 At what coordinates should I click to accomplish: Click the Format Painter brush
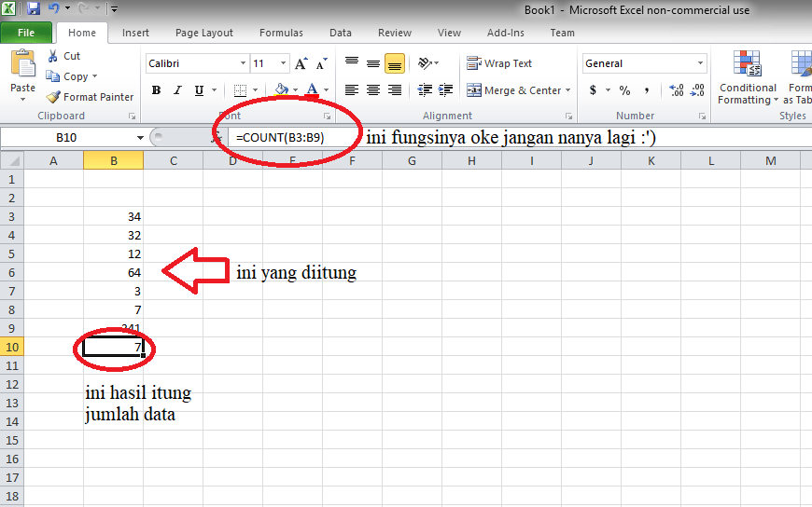[x=53, y=97]
